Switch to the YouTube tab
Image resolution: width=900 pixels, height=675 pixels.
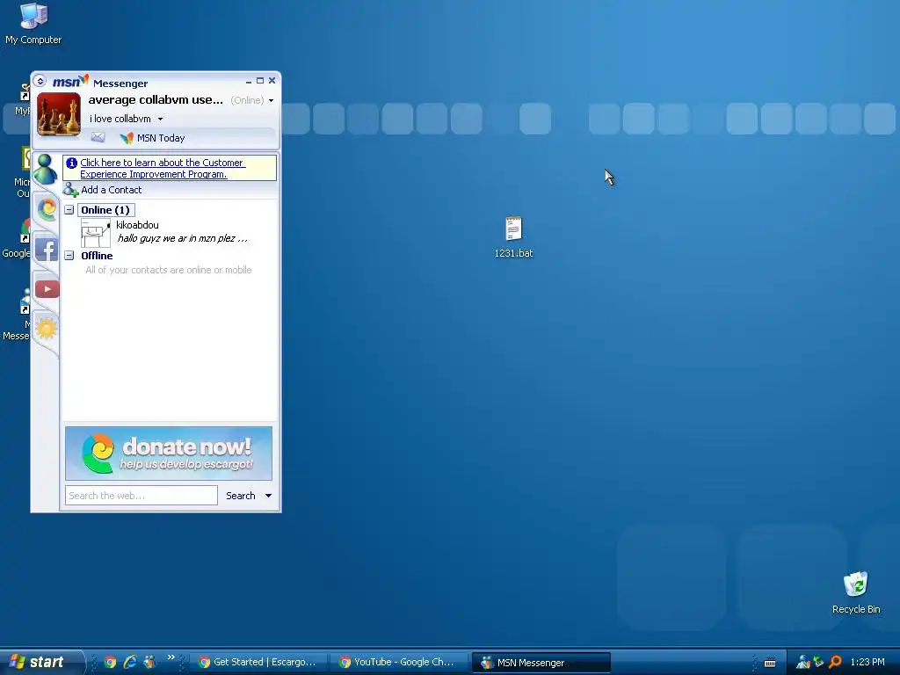tap(47, 288)
